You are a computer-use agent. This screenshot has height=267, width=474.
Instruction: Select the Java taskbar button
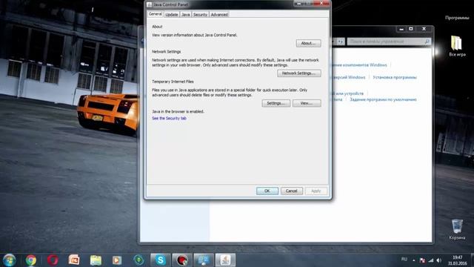tap(225, 260)
